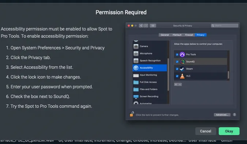Screen dimensions: 247x144
Task: Click the Steam app icon
Action: 182,69
